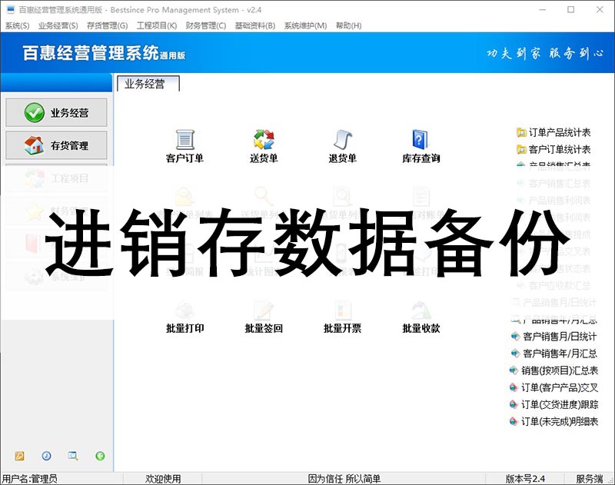Click the 批量开票 label
This screenshot has height=485, width=615.
tap(342, 328)
